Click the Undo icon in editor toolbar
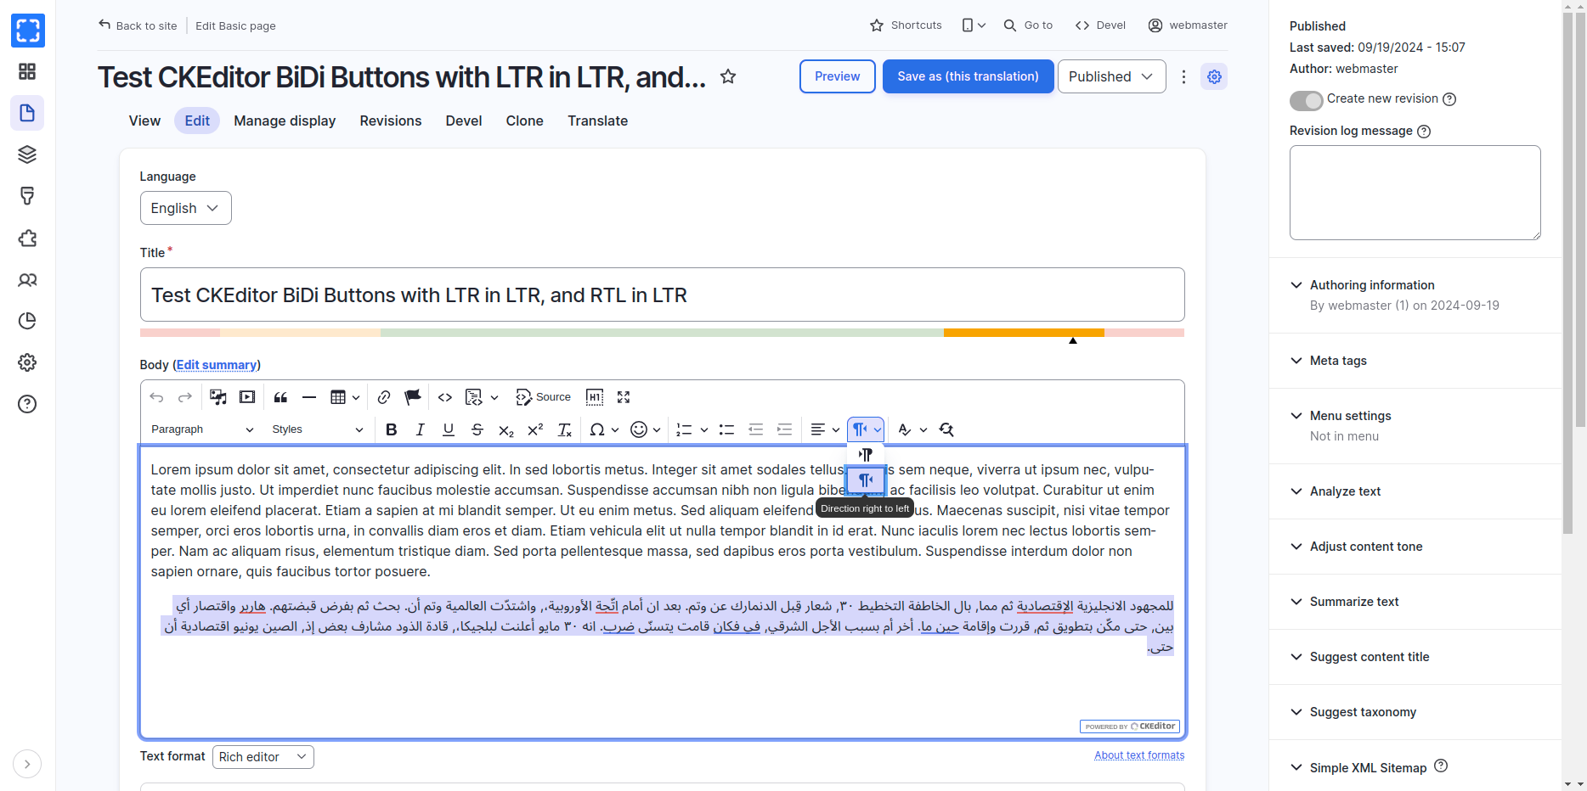This screenshot has height=791, width=1587. point(156,397)
